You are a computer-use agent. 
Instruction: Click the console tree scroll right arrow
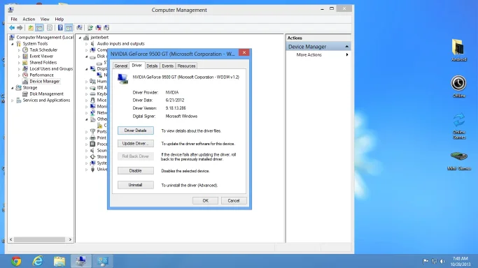[x=71, y=239]
